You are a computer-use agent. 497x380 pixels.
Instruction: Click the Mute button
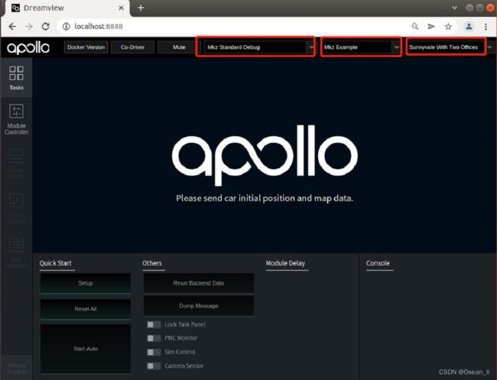(x=179, y=47)
